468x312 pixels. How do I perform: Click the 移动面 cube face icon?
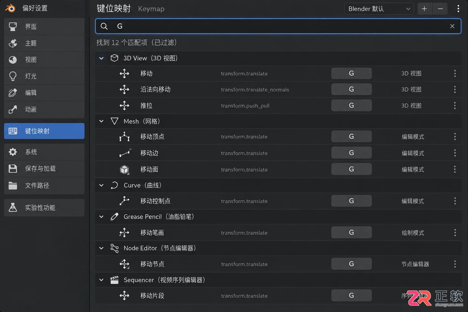coord(124,169)
